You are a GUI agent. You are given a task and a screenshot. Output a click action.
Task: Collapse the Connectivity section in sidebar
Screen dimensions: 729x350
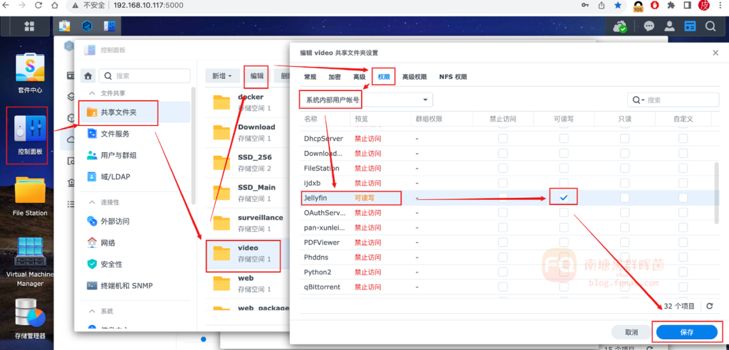[89, 203]
